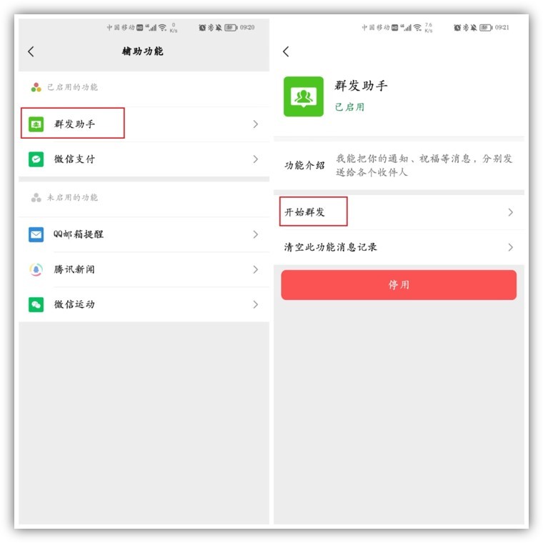This screenshot has width=543, height=543.
Task: Select the 开始群发 menu entry
Action: click(x=399, y=212)
